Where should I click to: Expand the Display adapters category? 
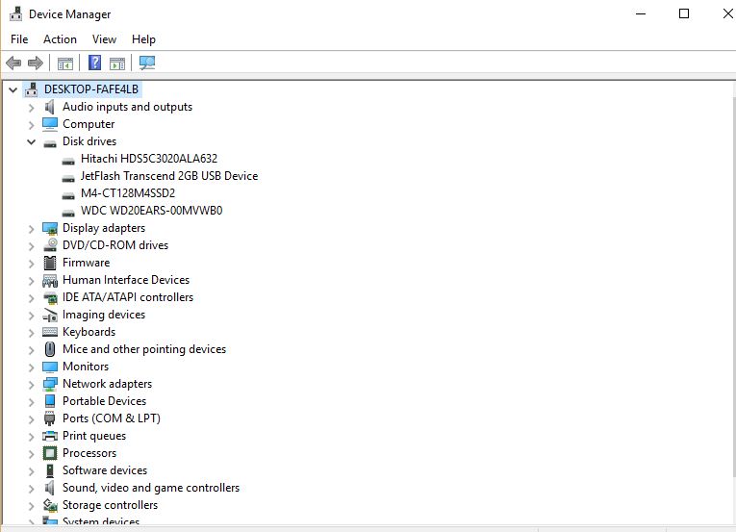coord(31,229)
